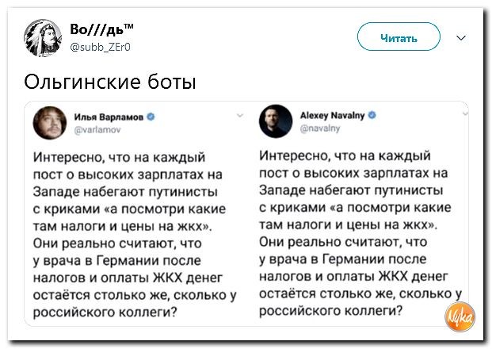The height and width of the screenshot is (349, 492).
Task: Click the verified badge beside Илья Варламов
Action: [151, 116]
